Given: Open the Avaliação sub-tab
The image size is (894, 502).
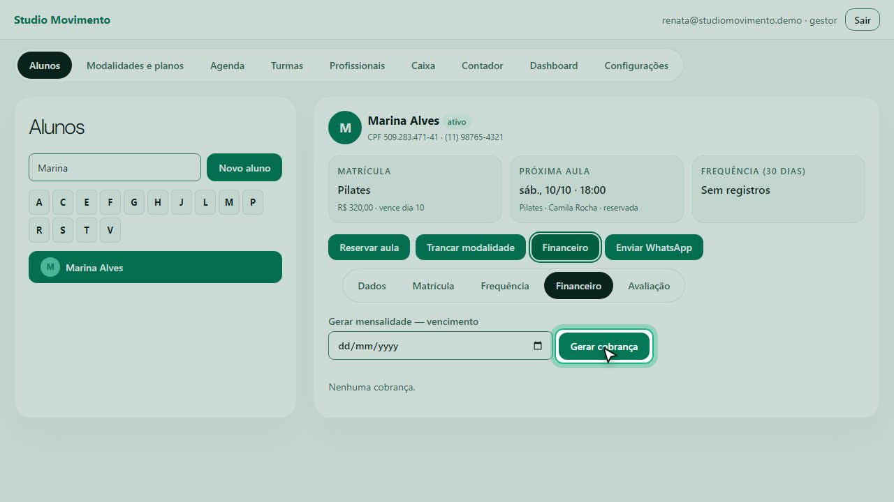Looking at the screenshot, I should coord(649,286).
